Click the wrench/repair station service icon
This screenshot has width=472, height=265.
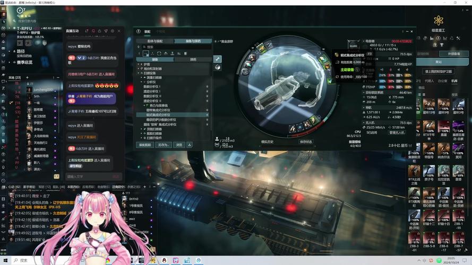458,38
